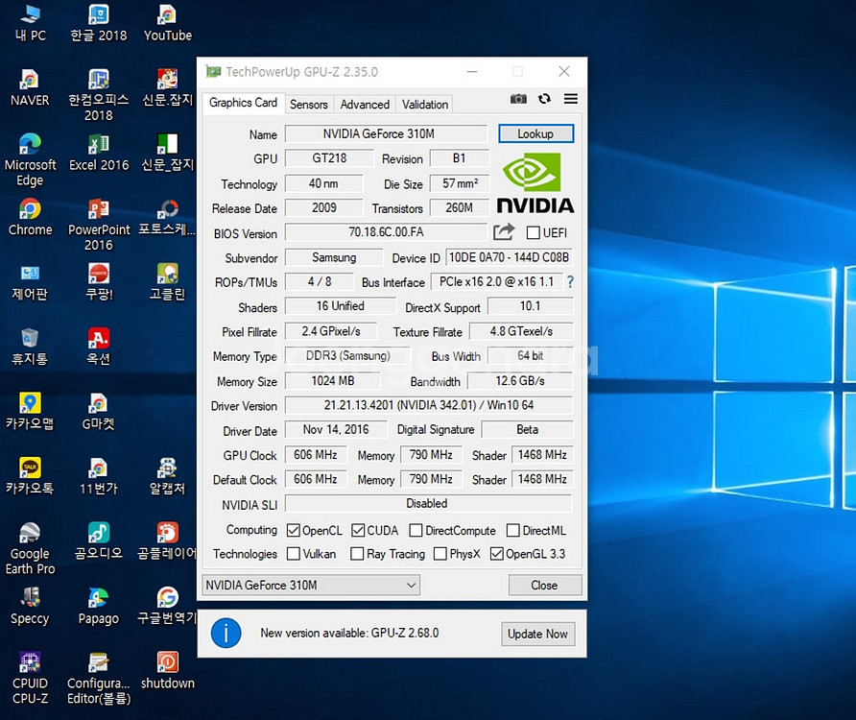Open the 내 PC desktop icon

pos(30,23)
